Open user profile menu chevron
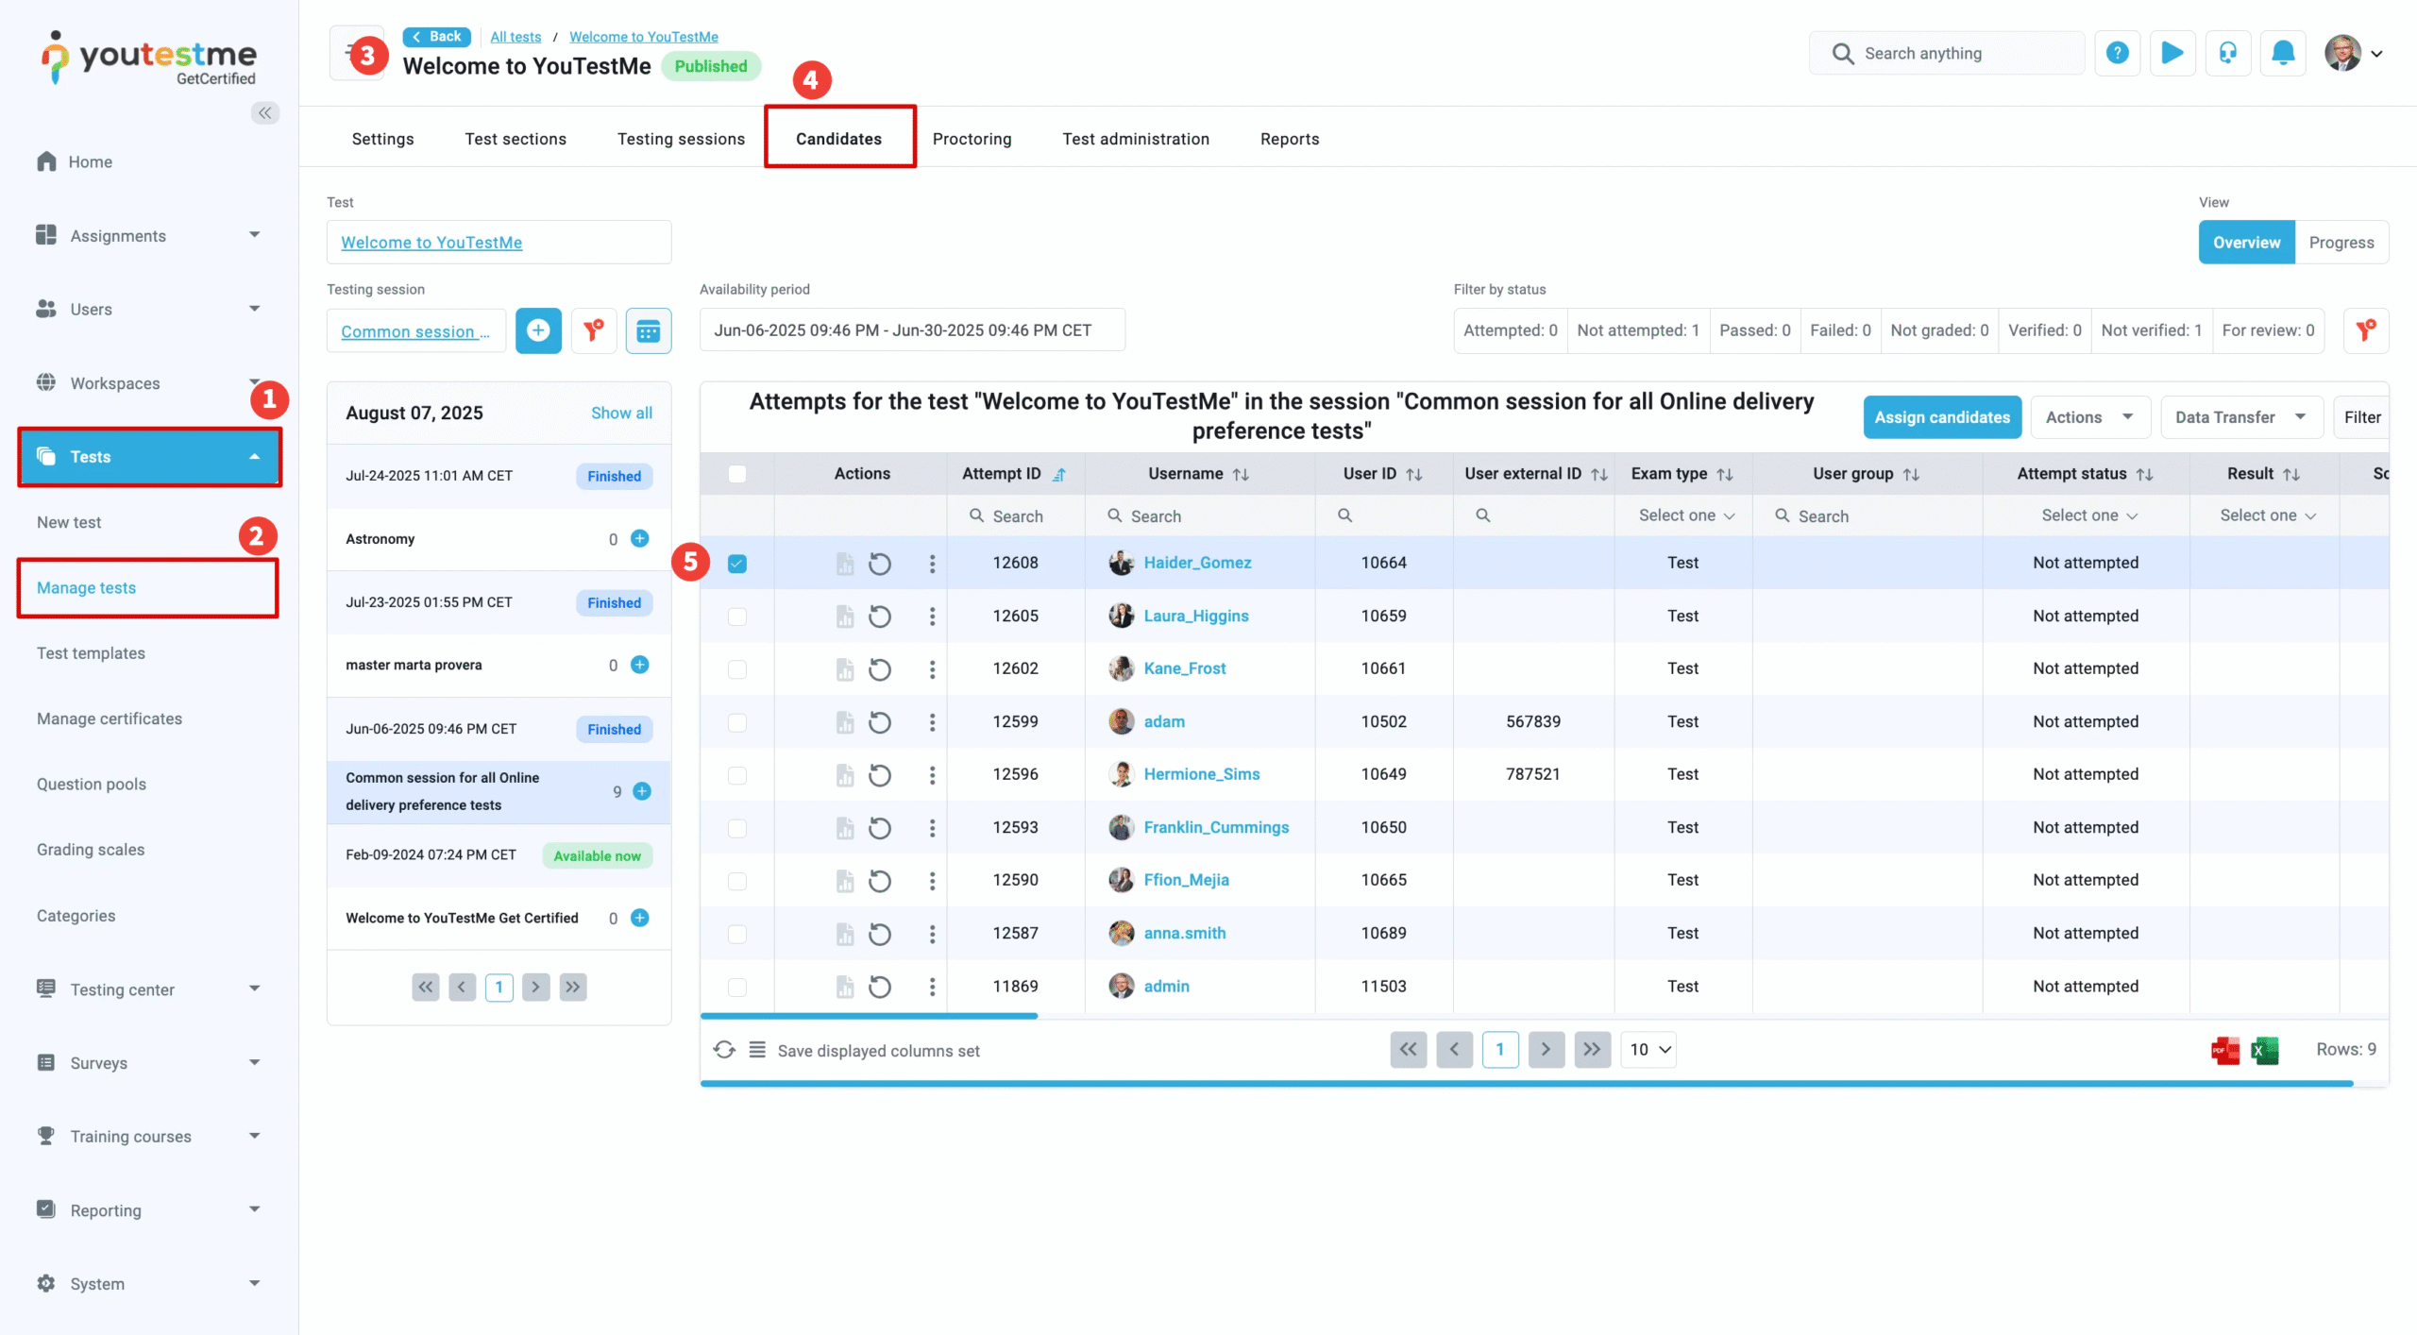 (x=2376, y=54)
